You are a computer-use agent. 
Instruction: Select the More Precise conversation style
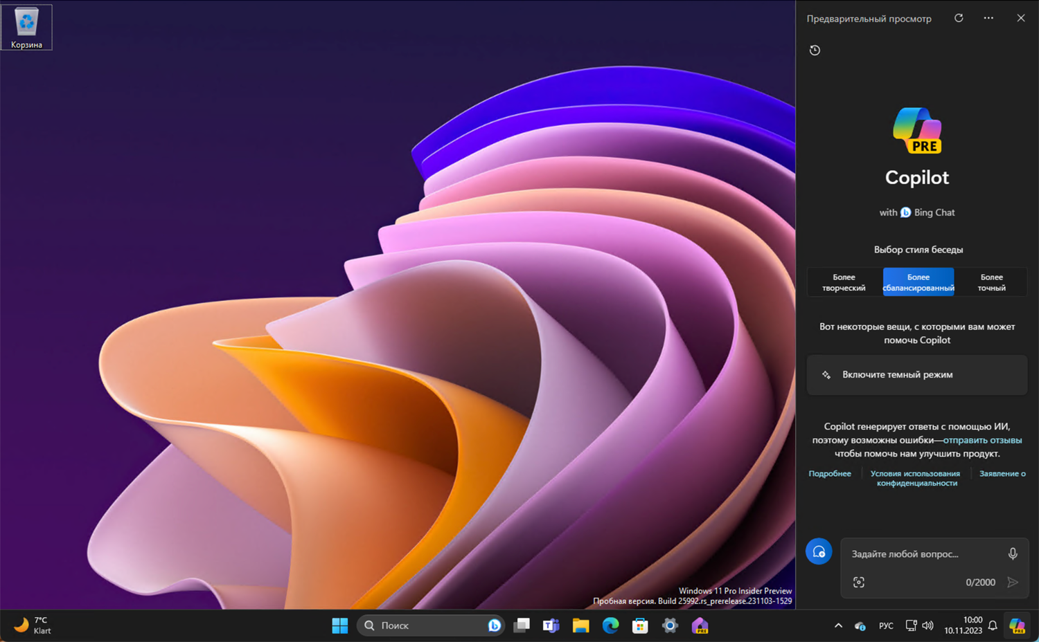point(991,282)
